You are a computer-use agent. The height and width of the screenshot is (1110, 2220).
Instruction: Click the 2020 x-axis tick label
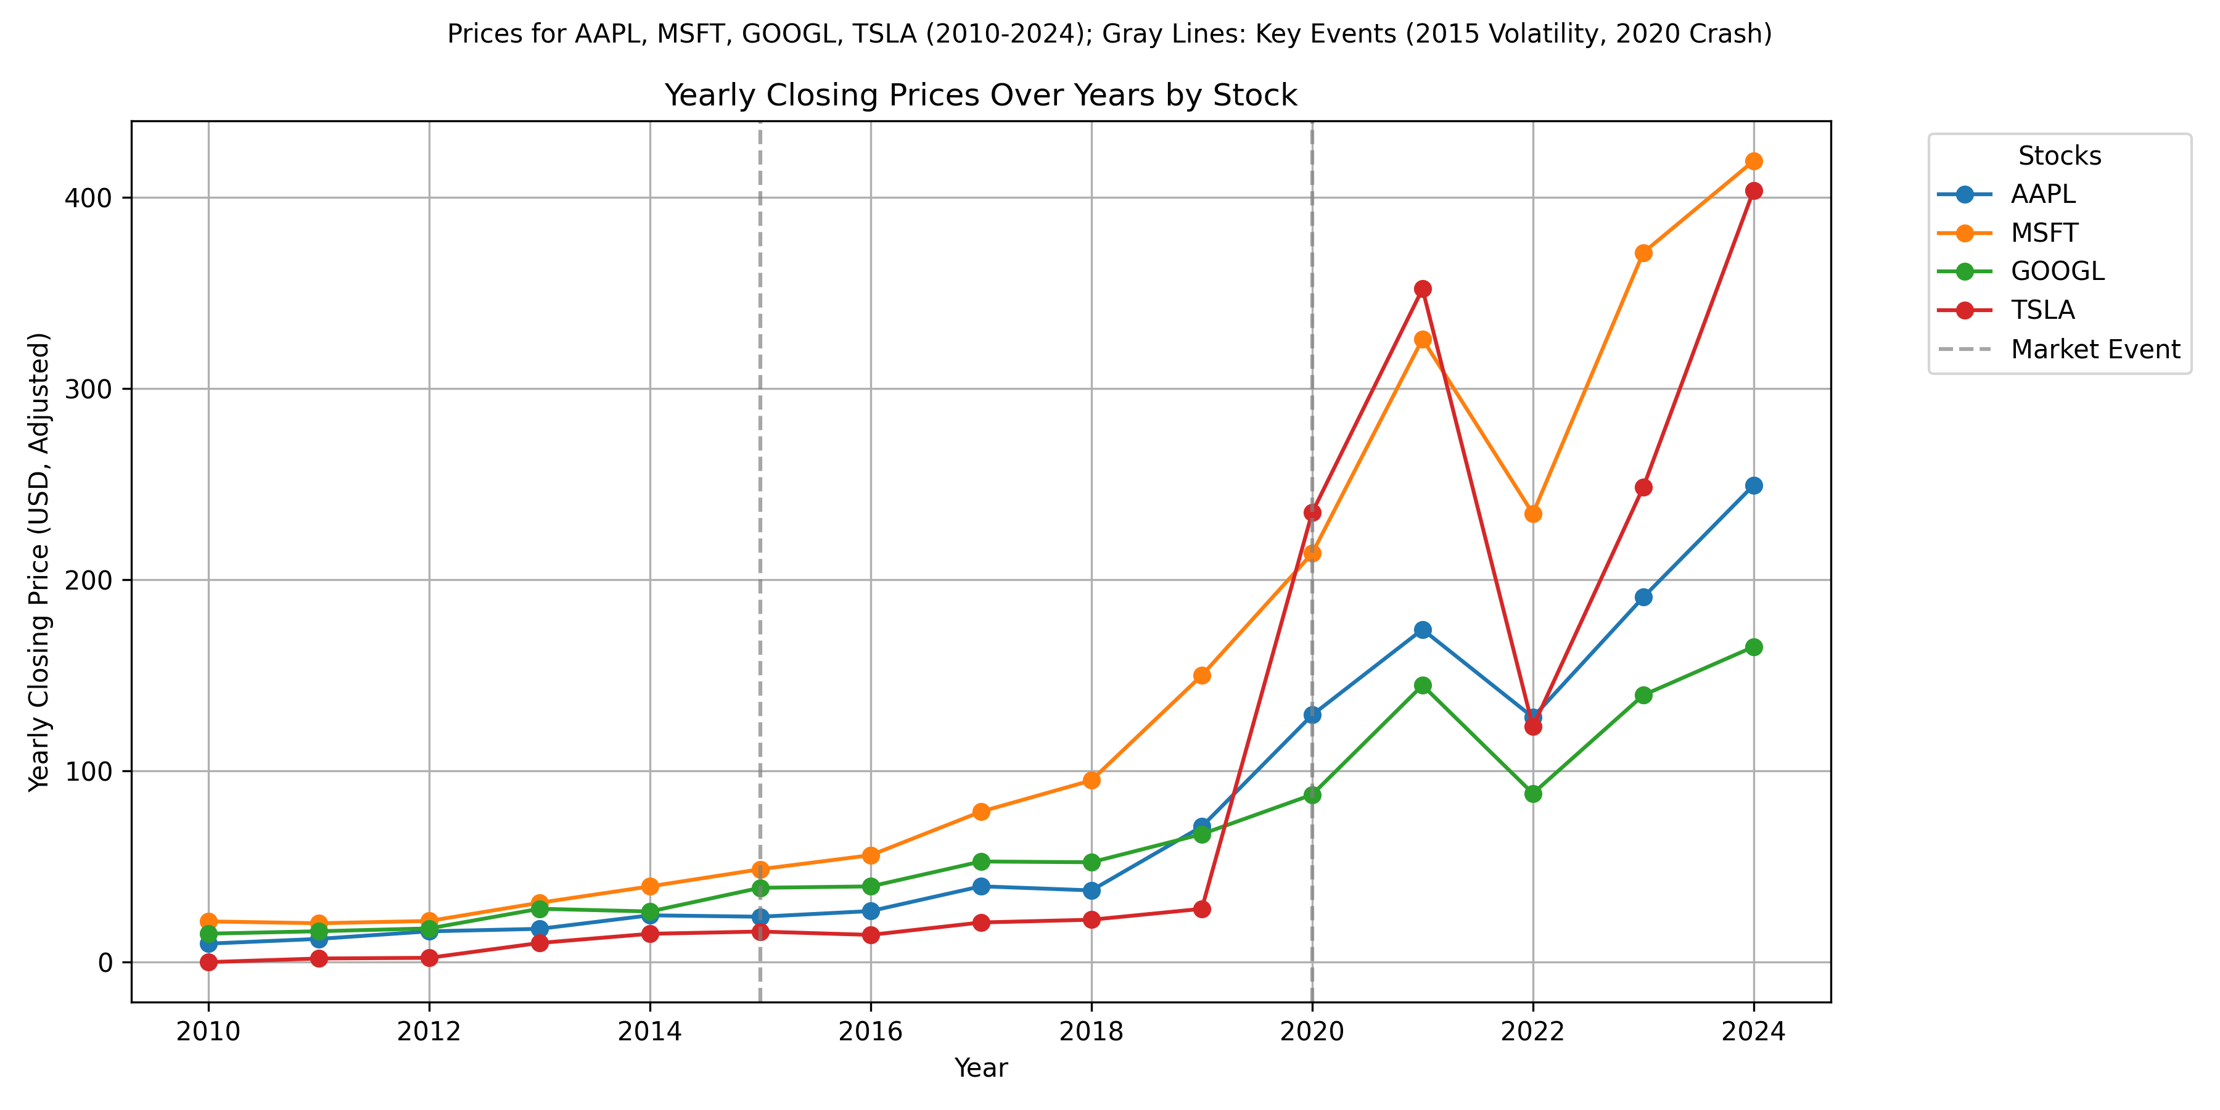point(1312,1032)
